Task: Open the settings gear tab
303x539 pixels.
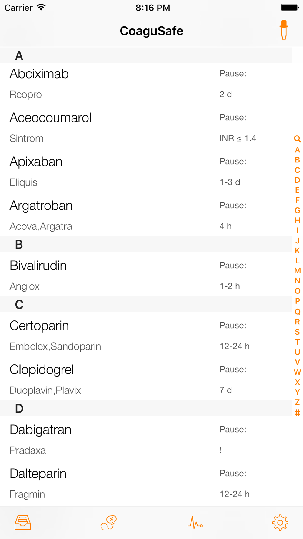Action: pyautogui.click(x=280, y=523)
